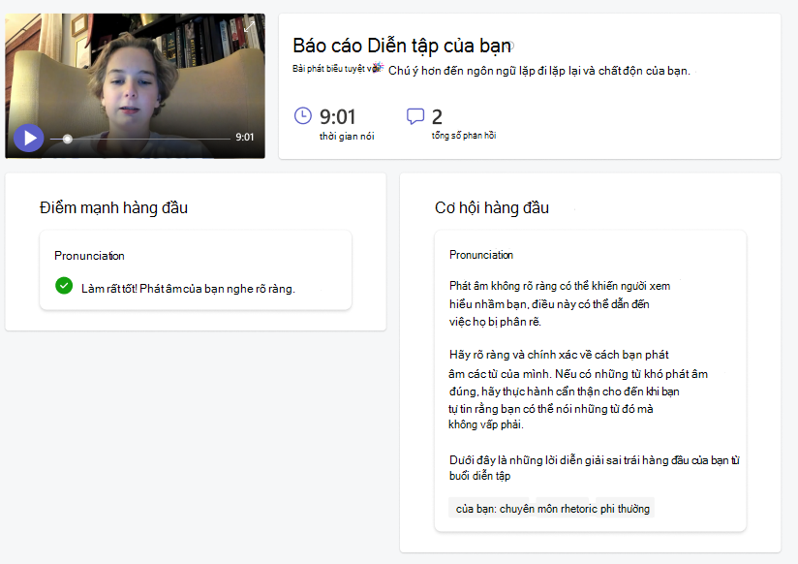Open the Pronunciation strength card

196,270
